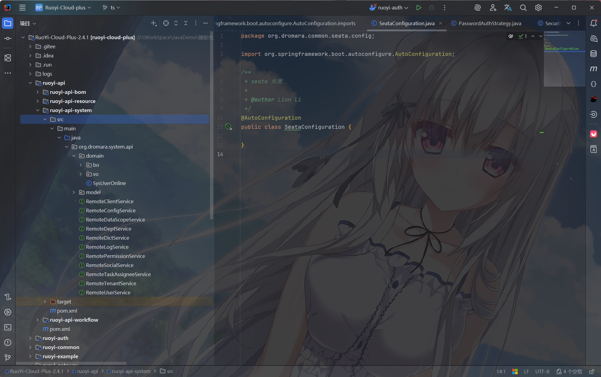Open Notifications bell panel
Image resolution: width=601 pixels, height=377 pixels.
click(593, 23)
